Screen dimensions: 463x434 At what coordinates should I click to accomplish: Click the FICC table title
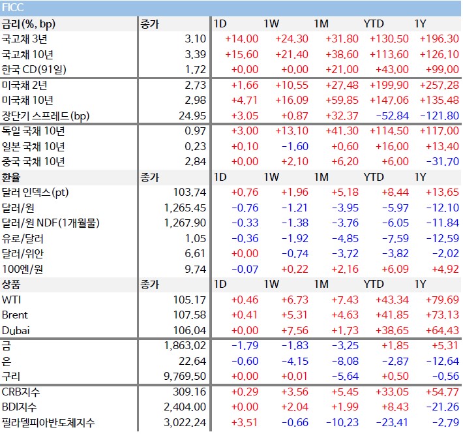pyautogui.click(x=12, y=7)
